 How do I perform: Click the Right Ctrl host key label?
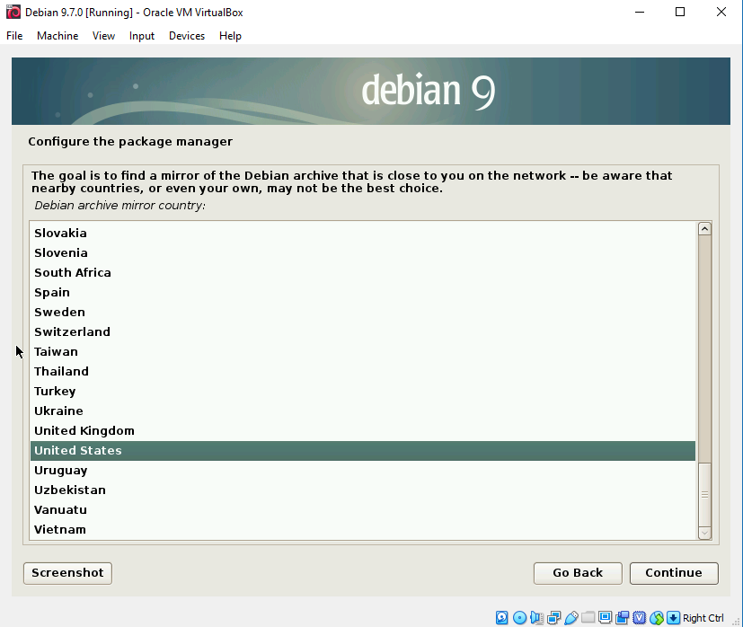click(703, 618)
